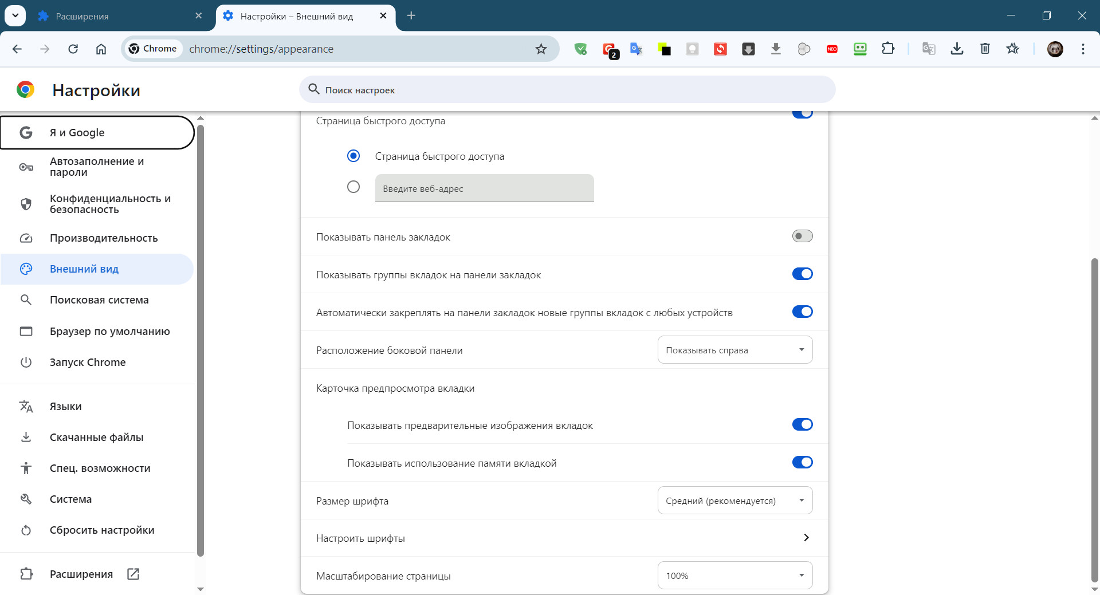Open Сбросить настройки section
Image resolution: width=1100 pixels, height=595 pixels.
tap(97, 530)
